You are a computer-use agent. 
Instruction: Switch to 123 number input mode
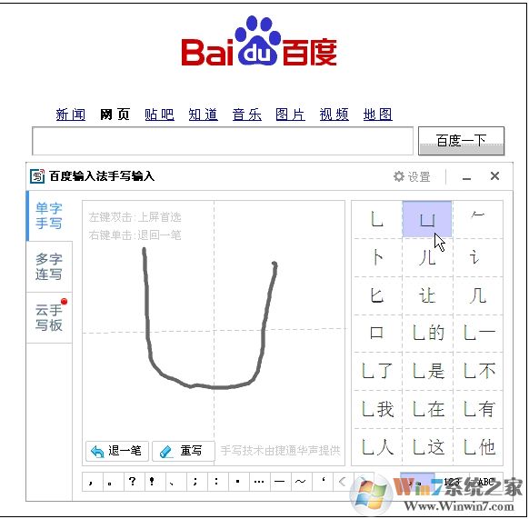pyautogui.click(x=452, y=482)
